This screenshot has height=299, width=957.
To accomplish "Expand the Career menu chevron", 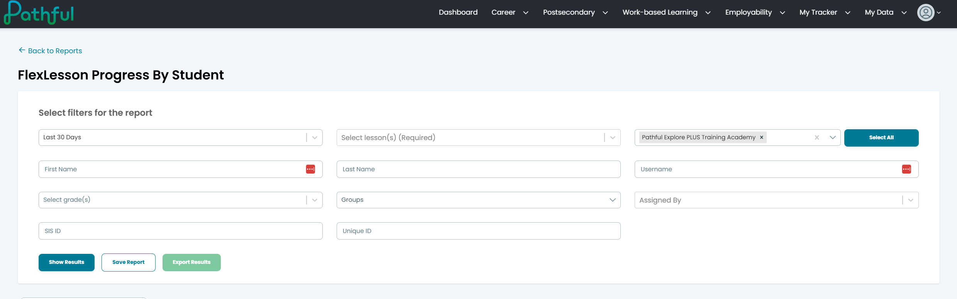I will (x=526, y=13).
